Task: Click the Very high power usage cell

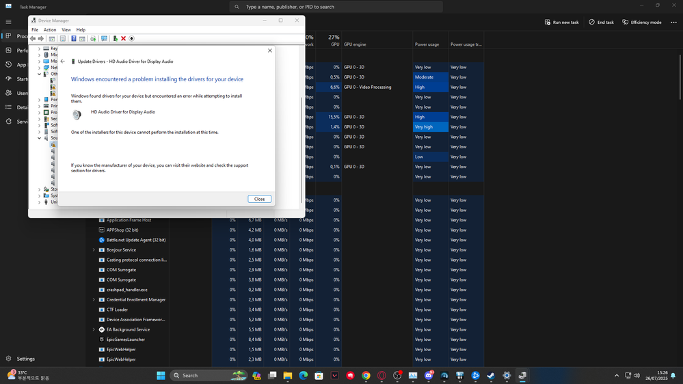Action: coord(430,126)
